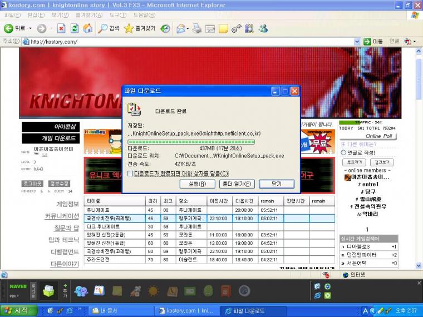Click the 이동 Go button
Viewport: 423px width, 317px height.
pos(373,42)
